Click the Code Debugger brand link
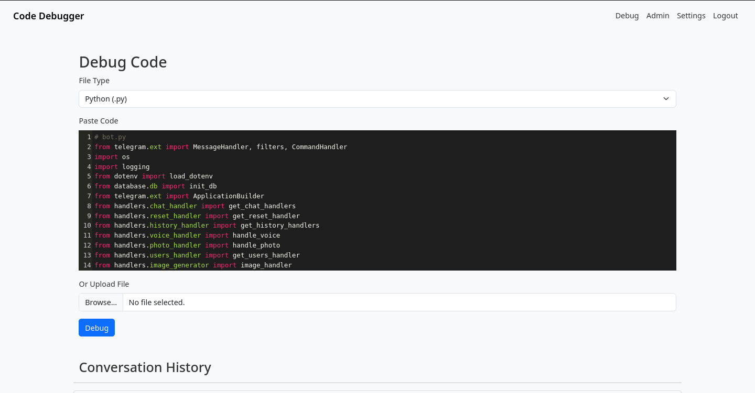 (48, 16)
